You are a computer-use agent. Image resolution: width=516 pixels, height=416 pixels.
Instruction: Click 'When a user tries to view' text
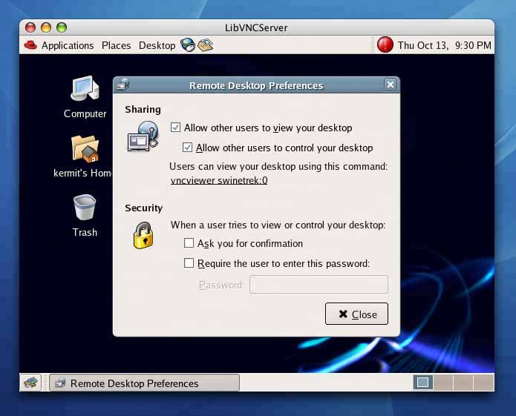pyautogui.click(x=278, y=225)
